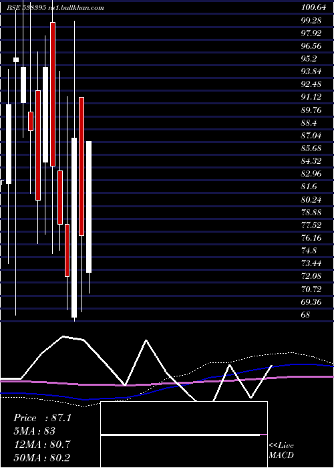
Task: Click the 82.96 price level label
Action: [311, 174]
